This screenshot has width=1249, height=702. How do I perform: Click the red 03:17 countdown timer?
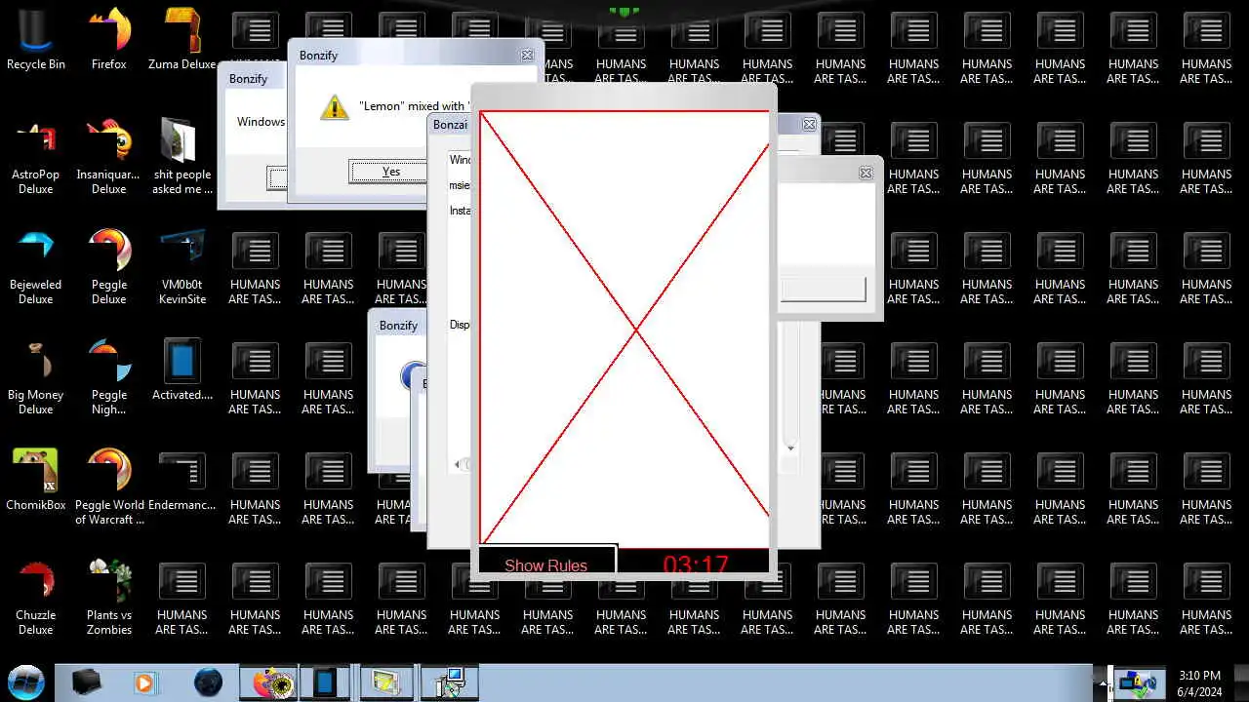pyautogui.click(x=696, y=565)
